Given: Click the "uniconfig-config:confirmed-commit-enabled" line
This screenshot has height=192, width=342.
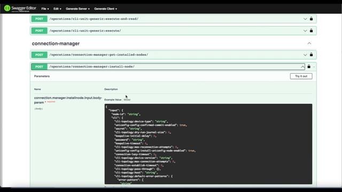Looking at the screenshot, I should pyautogui.click(x=151, y=125).
